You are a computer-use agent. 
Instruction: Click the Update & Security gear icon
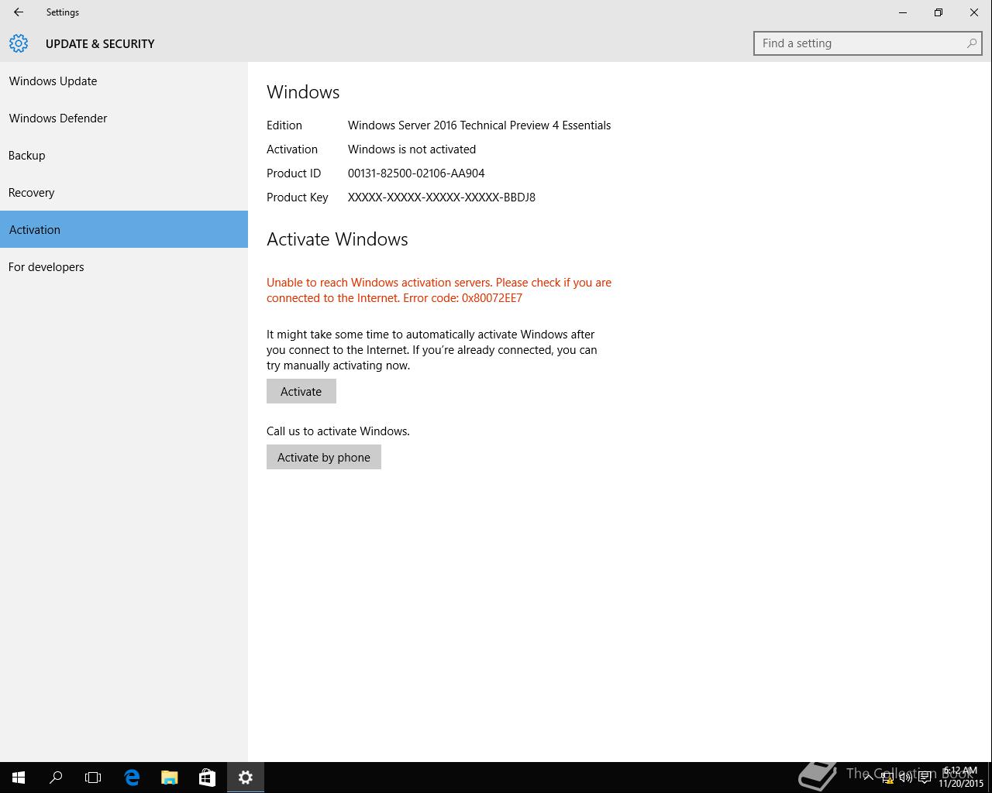19,43
